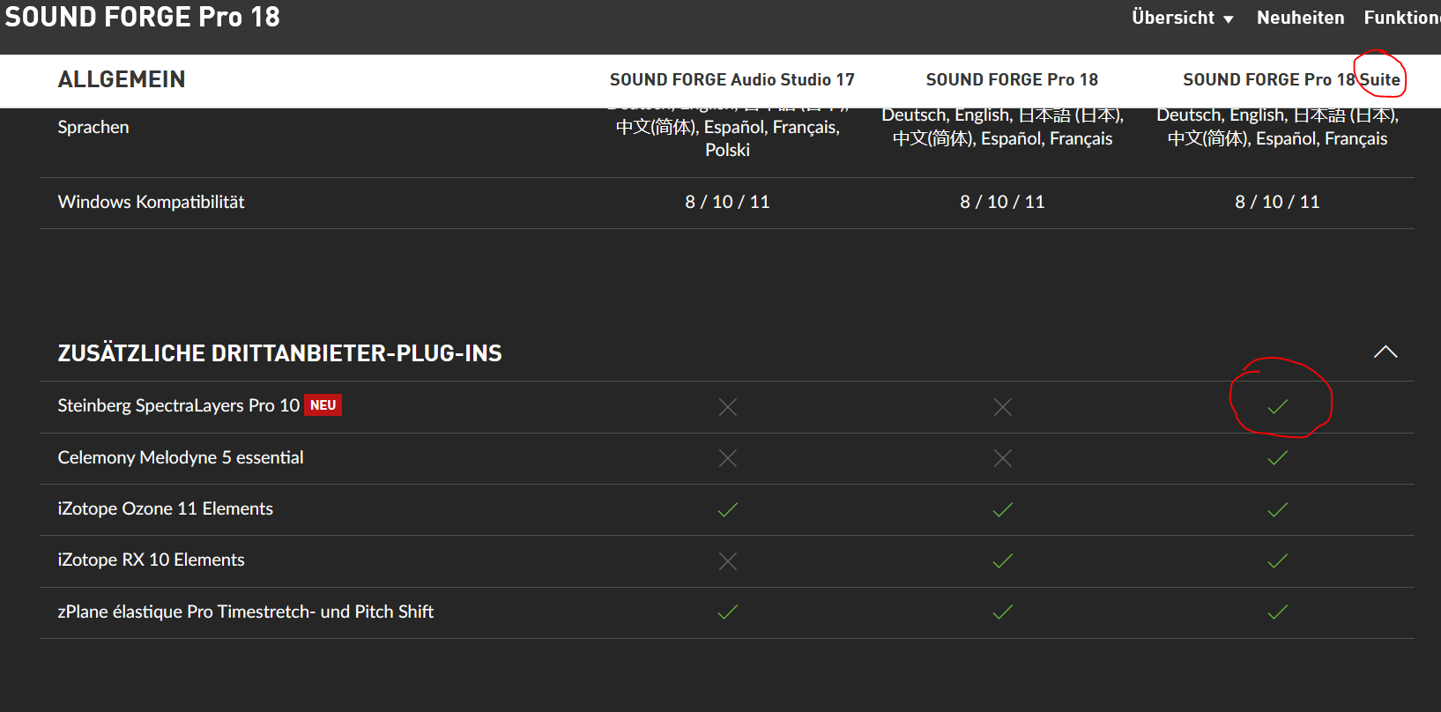Click Ozone 11 Elements checkmark for Audio Studio 17
The height and width of the screenshot is (712, 1441).
click(727, 509)
